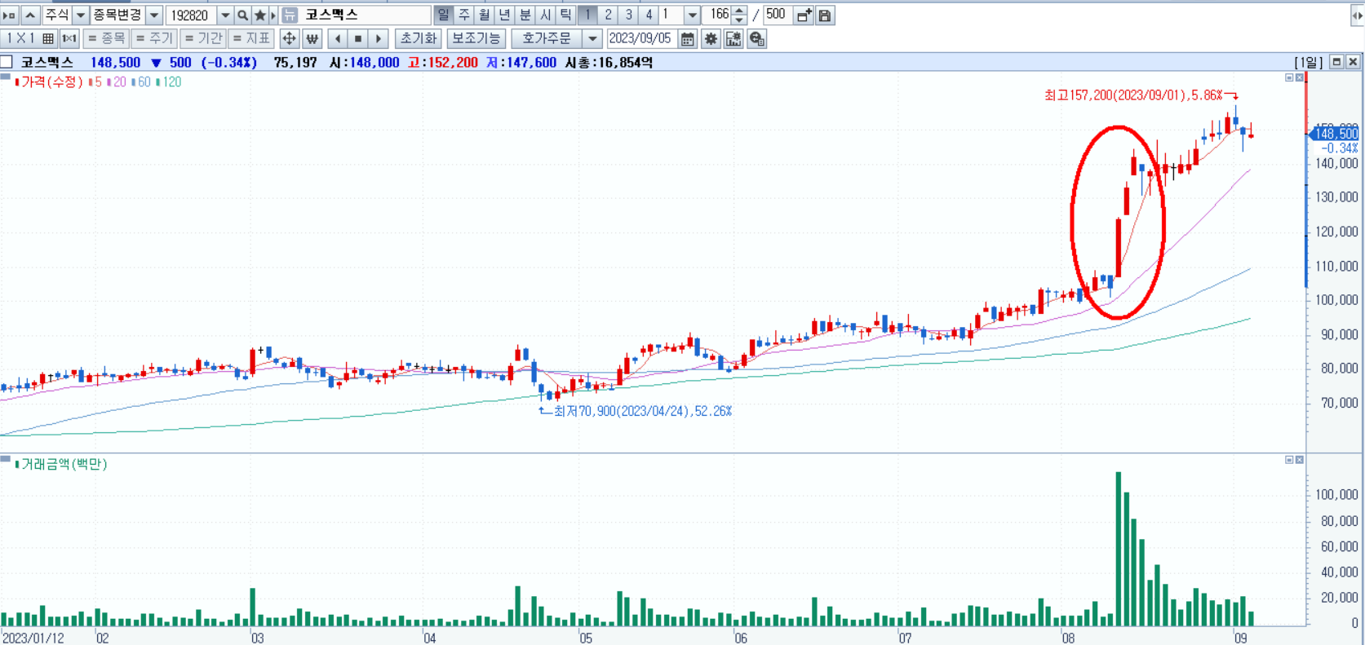The image size is (1365, 645).
Task: Click the 보조기능 button
Action: pyautogui.click(x=476, y=38)
